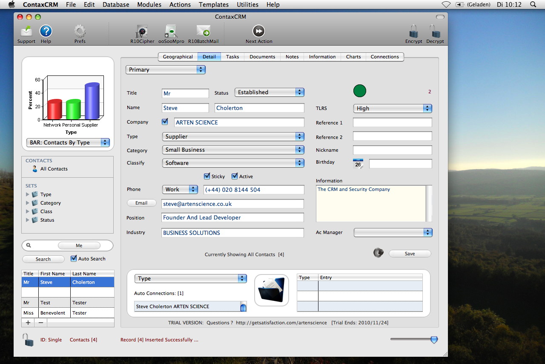
Task: Open R10BatchMail envelope icon
Action: coord(203,32)
